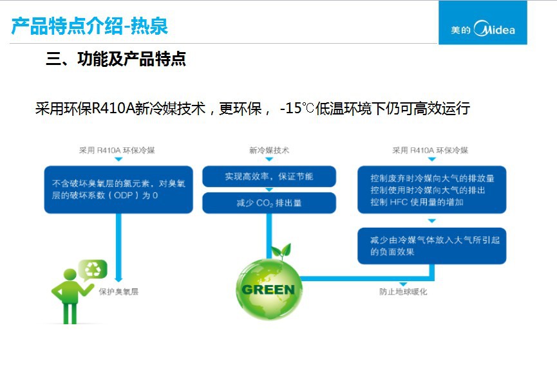Click the box 减少 CO₂ 排出量
This screenshot has width=557, height=386.
click(x=269, y=203)
